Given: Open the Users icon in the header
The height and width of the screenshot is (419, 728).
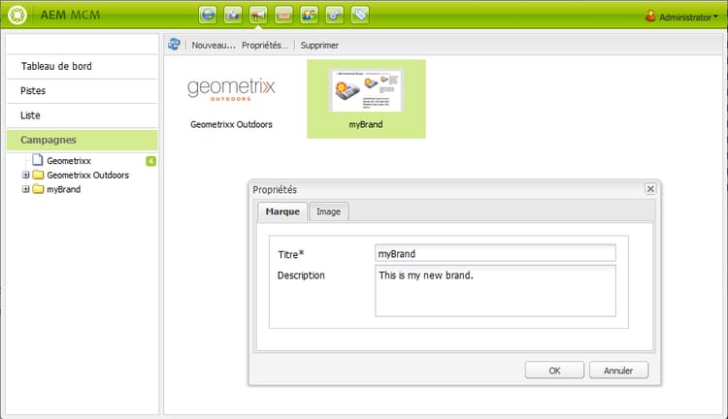Looking at the screenshot, I should (x=310, y=15).
